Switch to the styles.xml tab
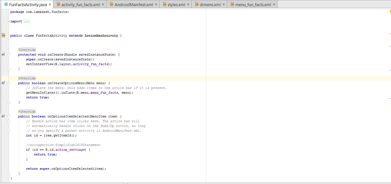Viewport: 391px width, 184px height. (176, 4)
